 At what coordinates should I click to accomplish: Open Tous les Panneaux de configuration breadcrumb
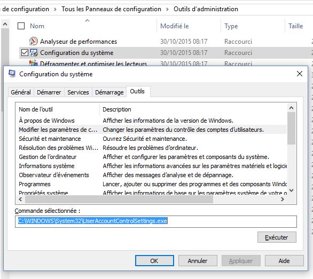[111, 9]
